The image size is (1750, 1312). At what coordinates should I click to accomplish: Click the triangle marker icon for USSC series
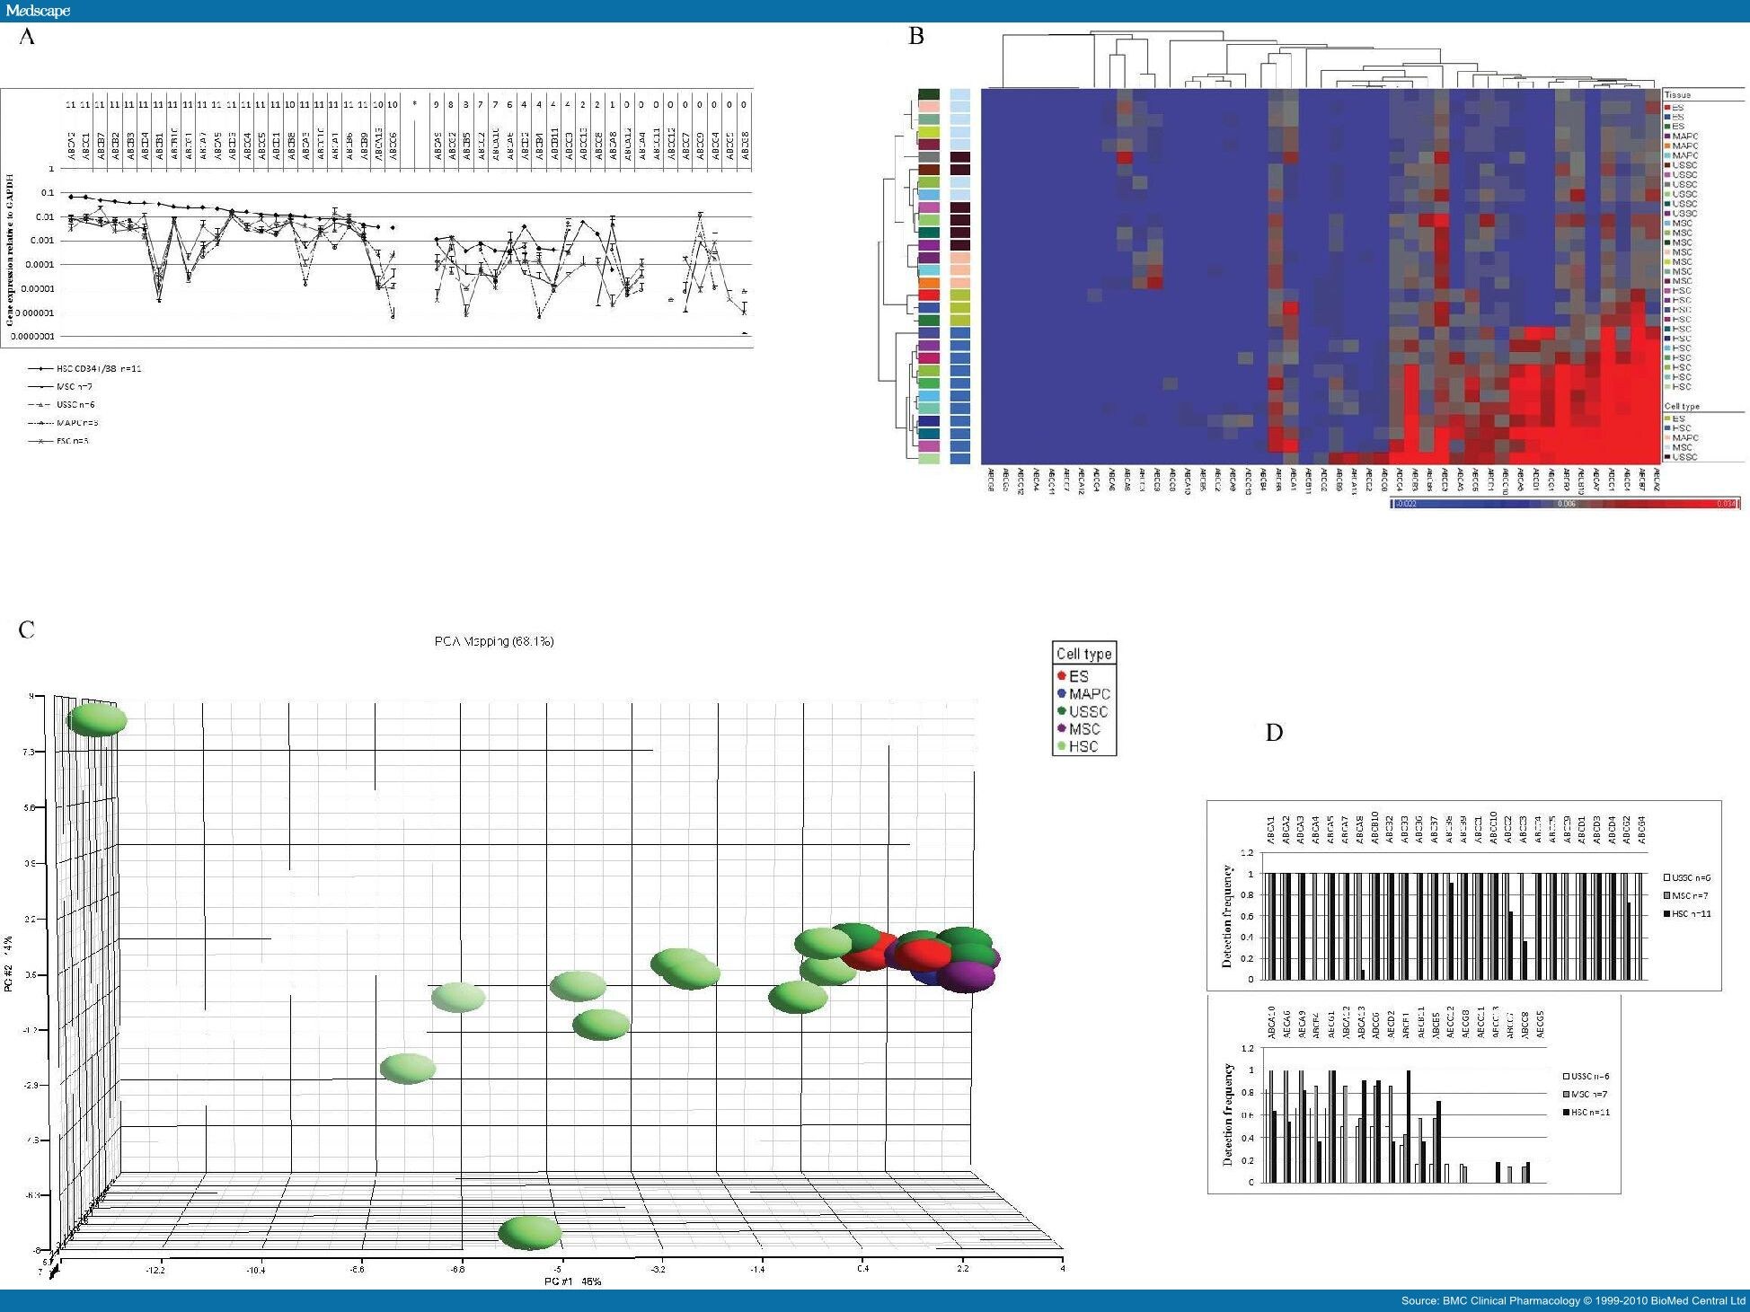41,404
